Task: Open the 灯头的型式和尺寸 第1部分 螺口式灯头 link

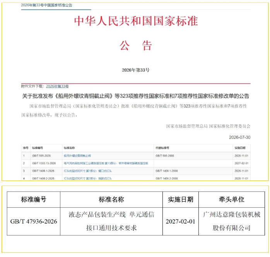Action: pos(88,171)
